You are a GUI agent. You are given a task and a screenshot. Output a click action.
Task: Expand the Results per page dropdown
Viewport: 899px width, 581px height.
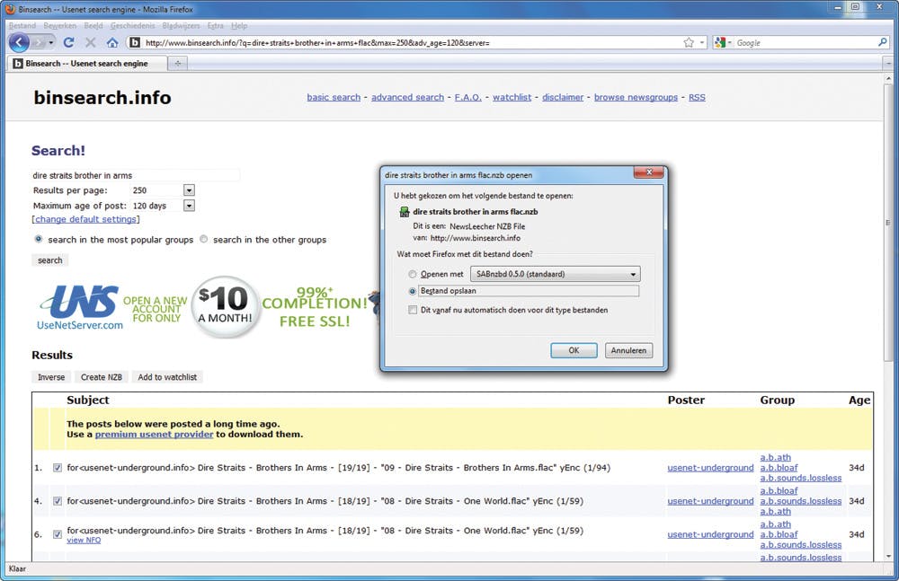click(x=189, y=190)
